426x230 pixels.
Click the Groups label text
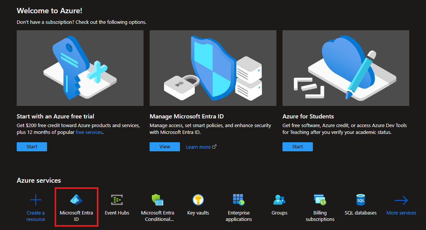click(x=279, y=213)
